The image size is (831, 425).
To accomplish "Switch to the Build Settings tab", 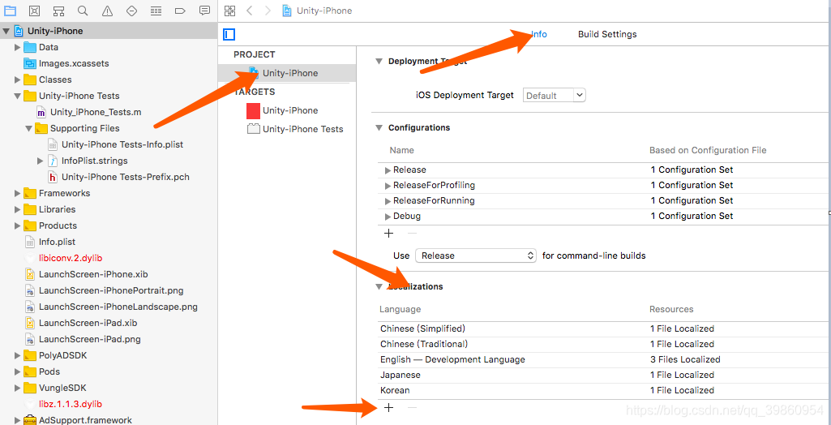I will pyautogui.click(x=607, y=34).
